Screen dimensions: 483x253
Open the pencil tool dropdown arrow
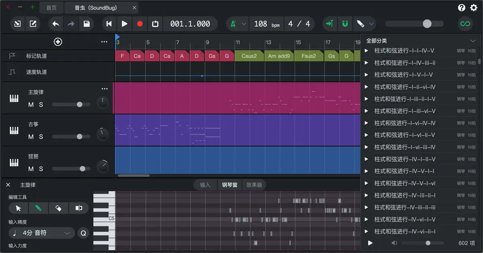click(372, 24)
